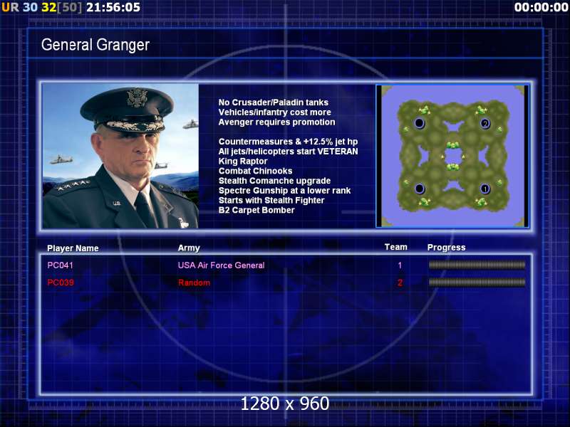Click the map preview thumbnail
The width and height of the screenshot is (570, 427).
pos(452,156)
